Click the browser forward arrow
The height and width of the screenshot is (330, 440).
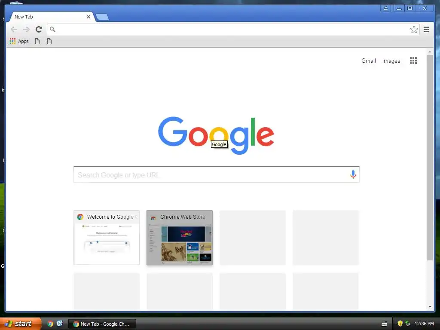pos(26,29)
